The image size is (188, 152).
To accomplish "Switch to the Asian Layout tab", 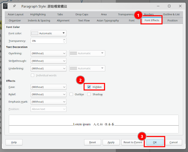I will [15, 14].
